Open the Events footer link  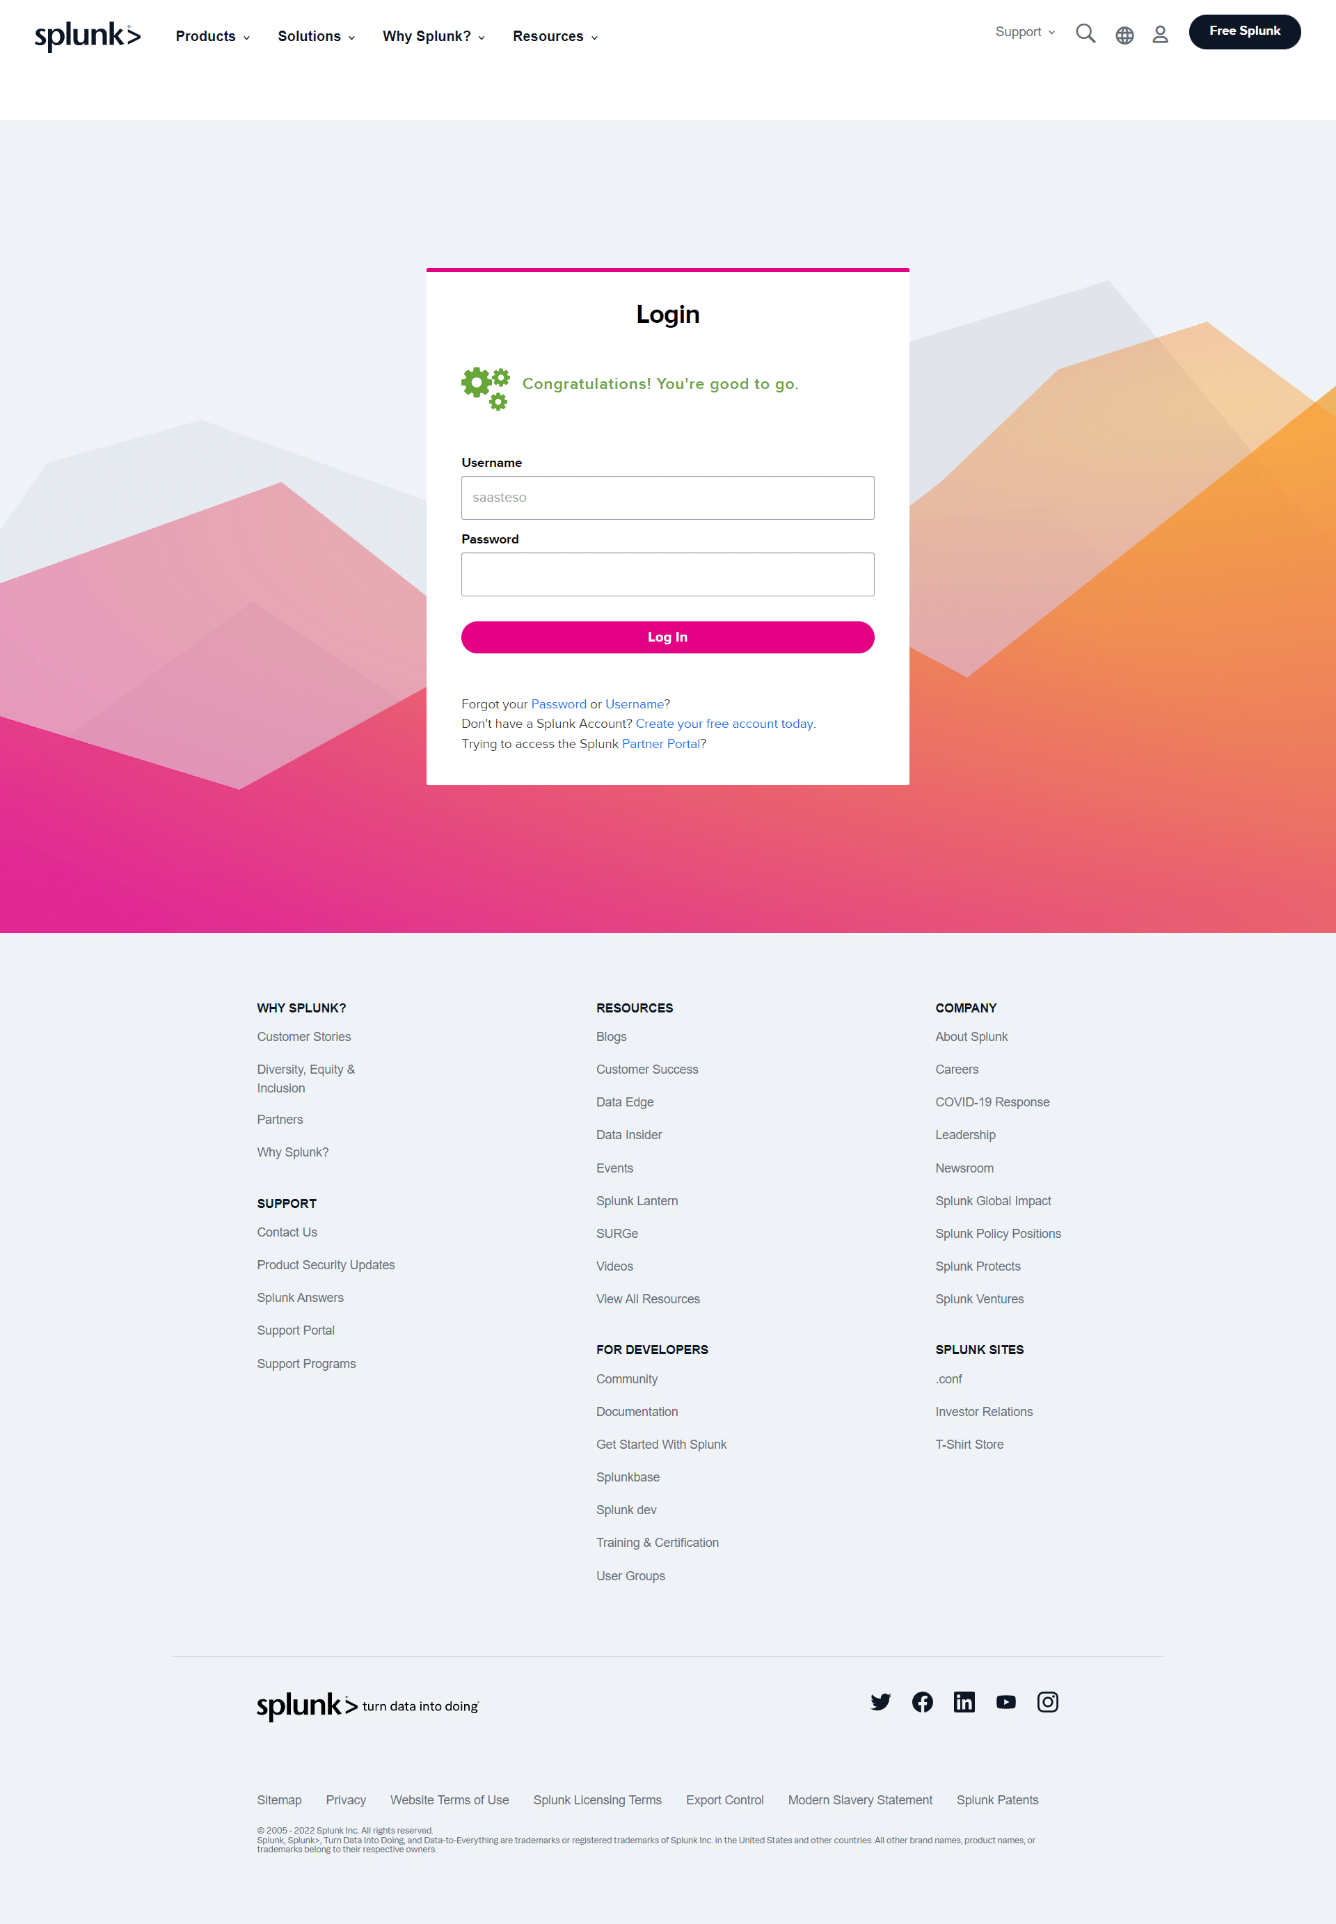point(614,1168)
